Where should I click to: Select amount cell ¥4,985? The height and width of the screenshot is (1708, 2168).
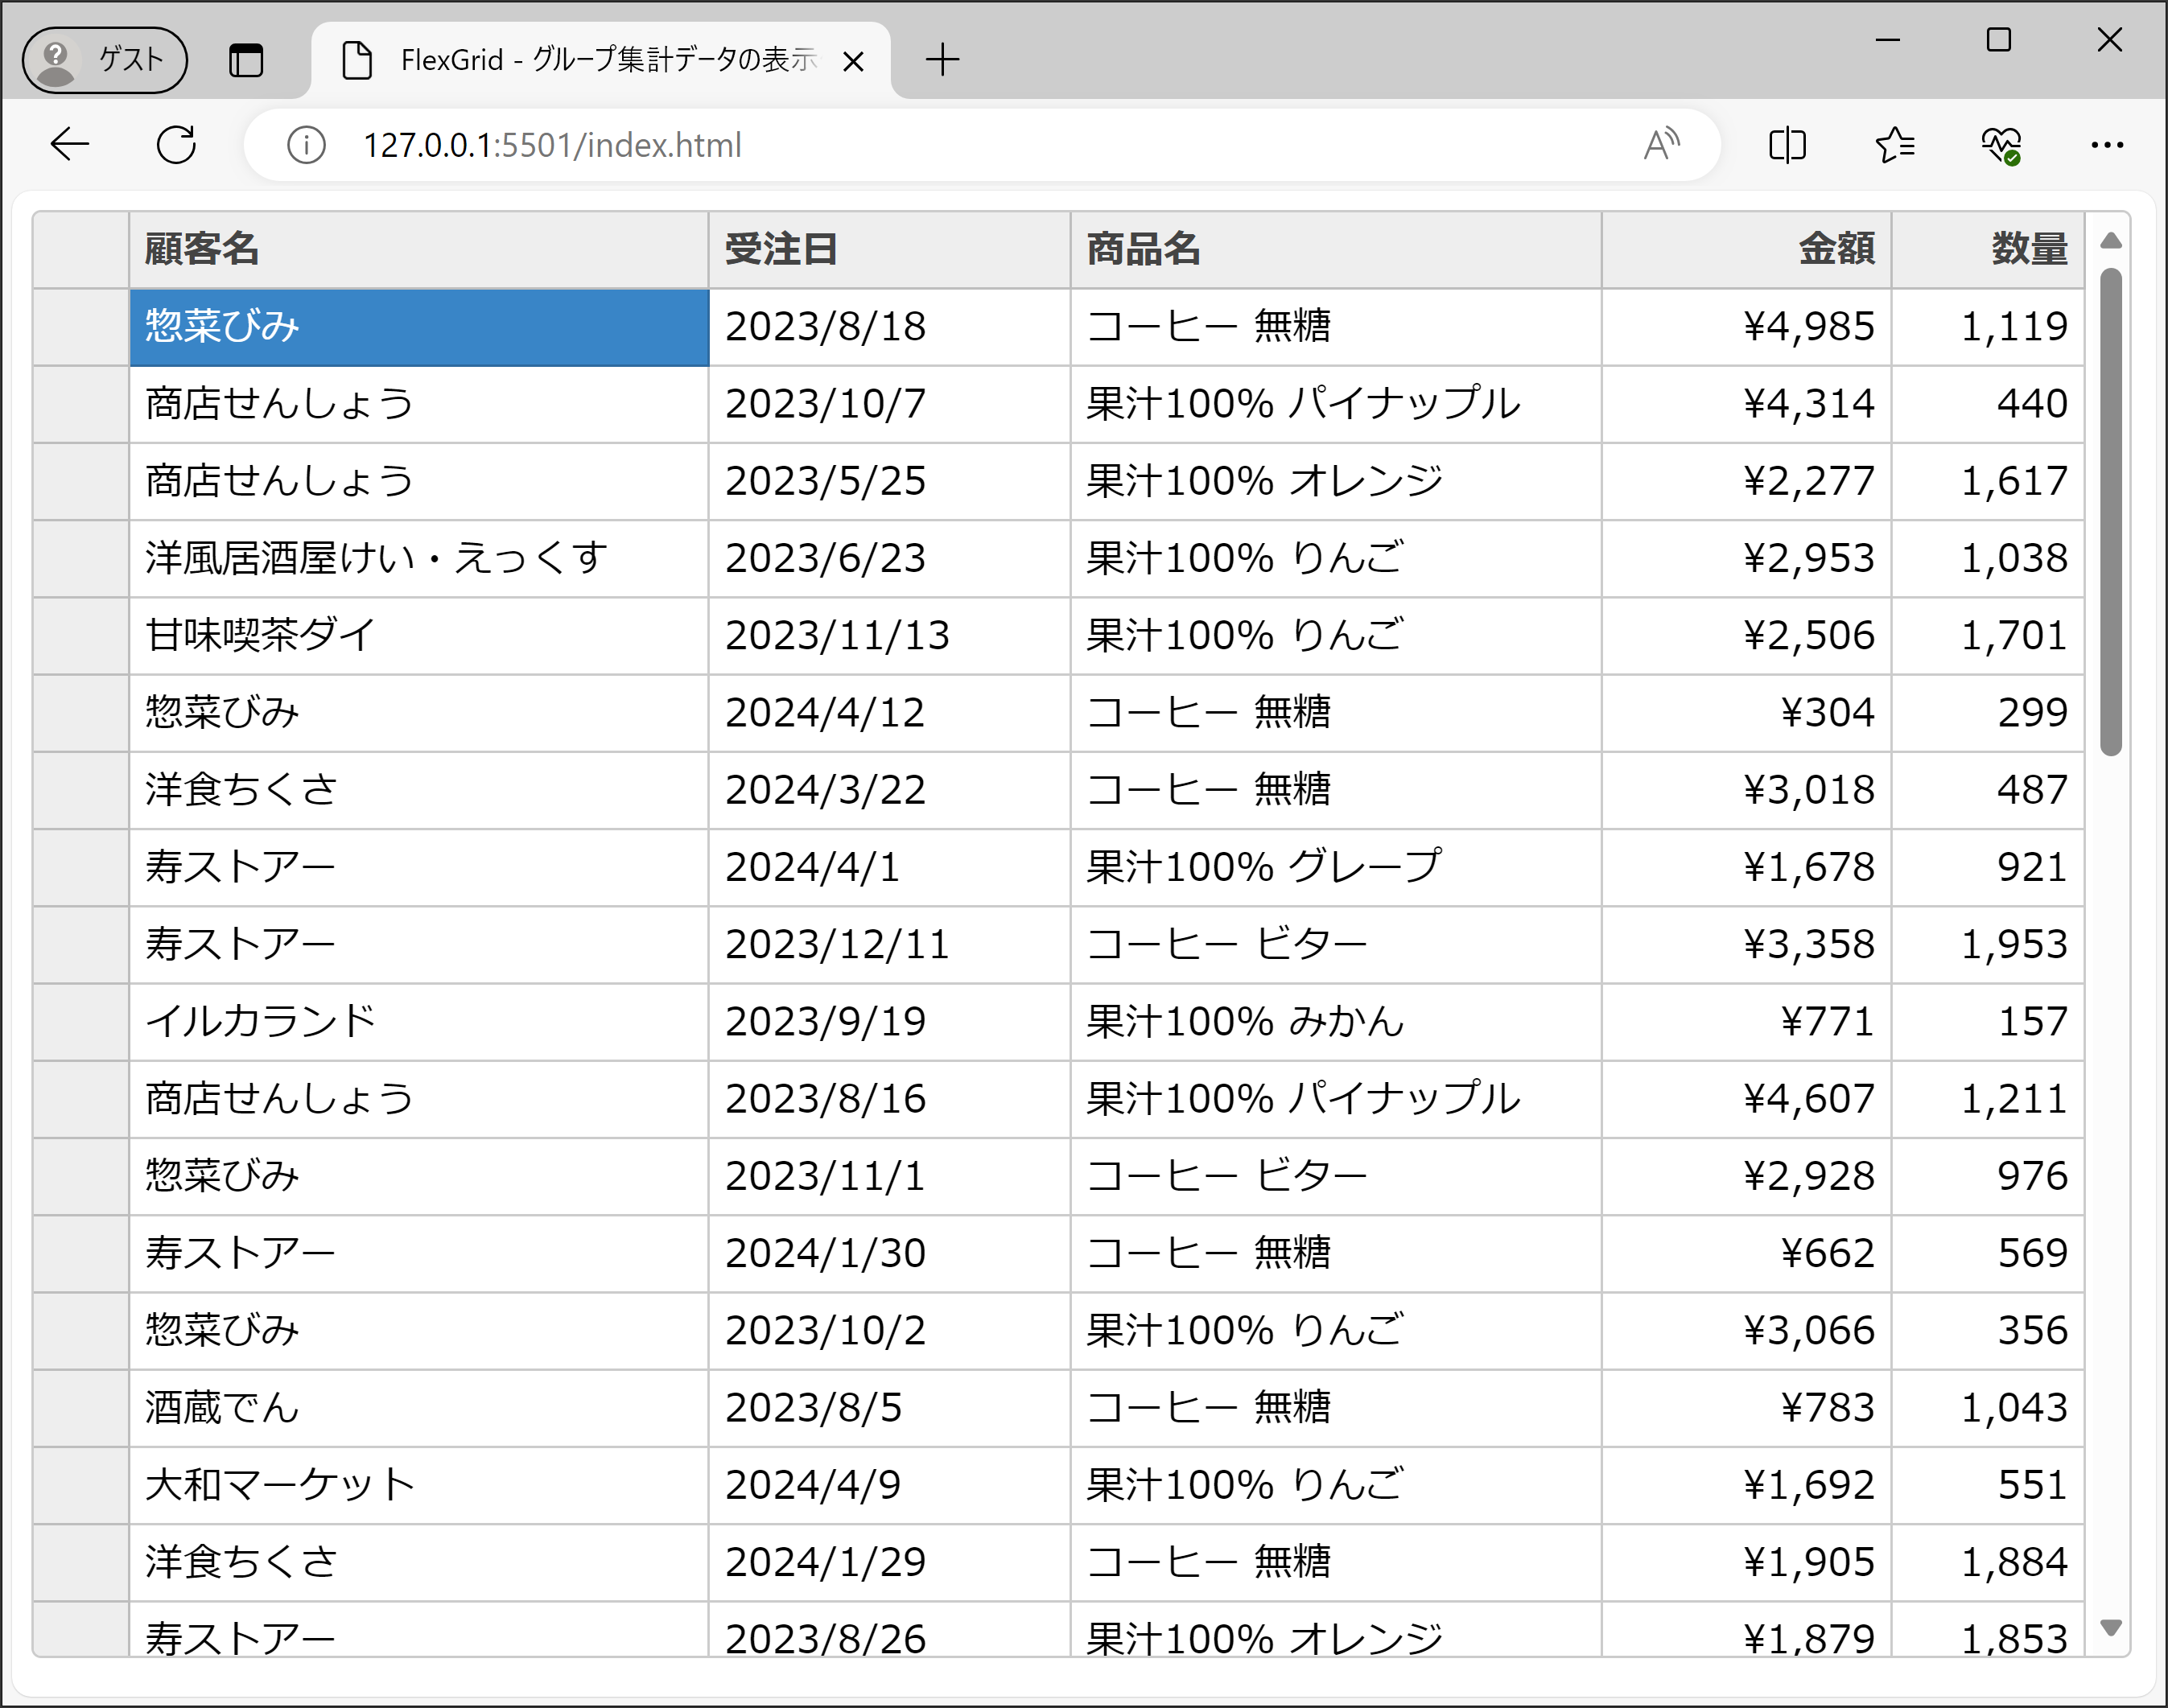pos(1746,327)
